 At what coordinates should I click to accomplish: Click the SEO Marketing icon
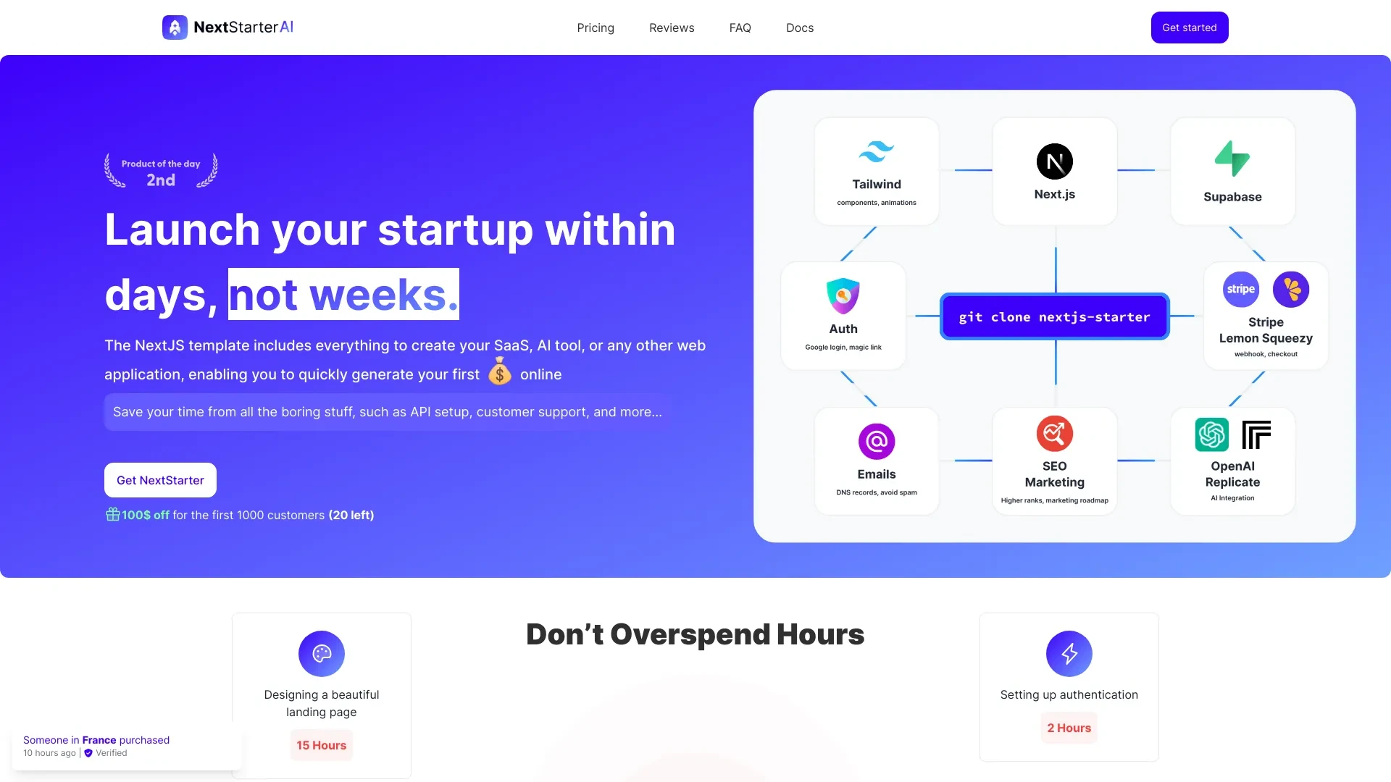pyautogui.click(x=1054, y=441)
